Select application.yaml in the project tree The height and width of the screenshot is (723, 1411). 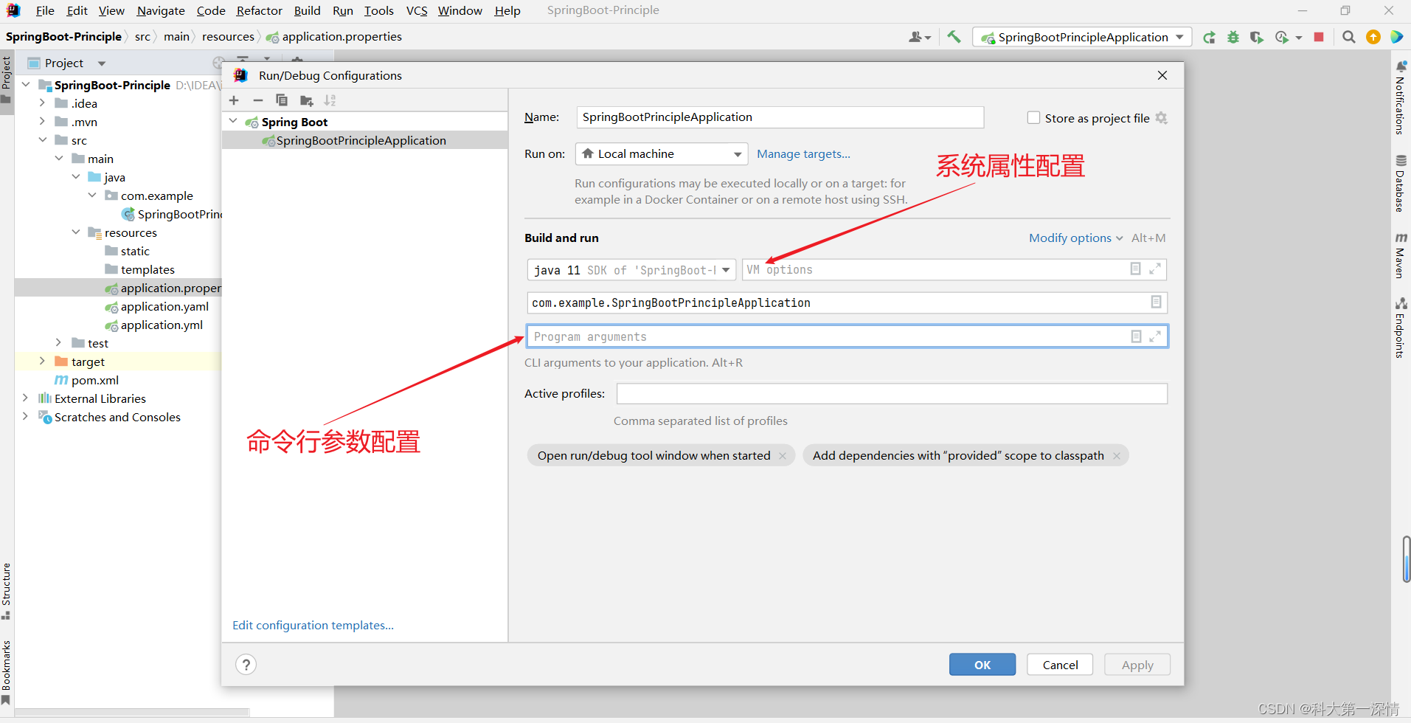click(x=164, y=306)
